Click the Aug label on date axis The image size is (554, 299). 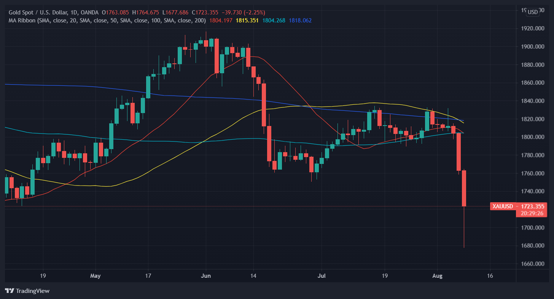pyautogui.click(x=437, y=276)
